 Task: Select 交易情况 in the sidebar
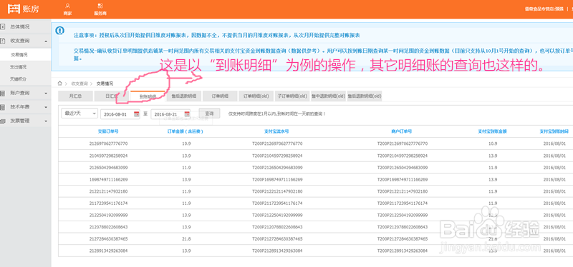click(19, 55)
